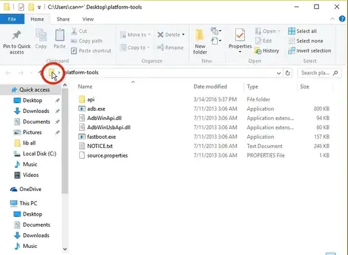The image size is (348, 255).
Task: Open OneDrive in navigation pane
Action: point(30,189)
